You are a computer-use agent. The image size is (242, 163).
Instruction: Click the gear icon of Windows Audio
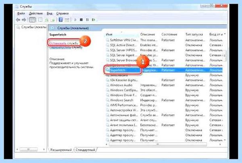coord(108,85)
